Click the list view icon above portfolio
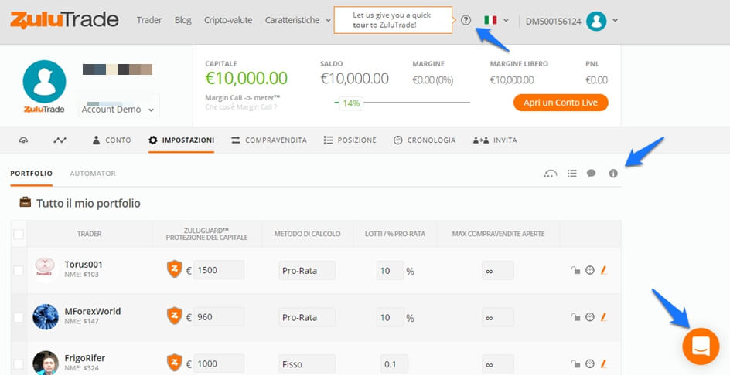Viewport: 730px width, 375px height. point(572,174)
